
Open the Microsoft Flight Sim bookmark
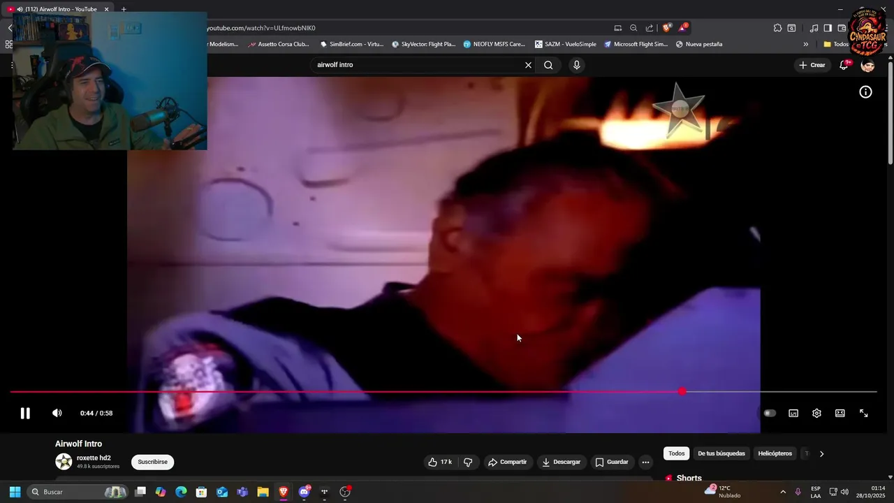(x=636, y=44)
